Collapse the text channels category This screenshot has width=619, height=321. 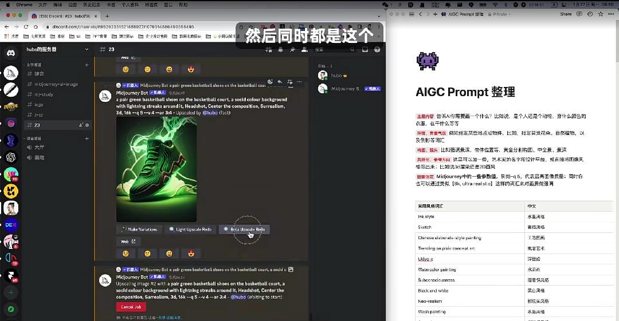click(33, 65)
